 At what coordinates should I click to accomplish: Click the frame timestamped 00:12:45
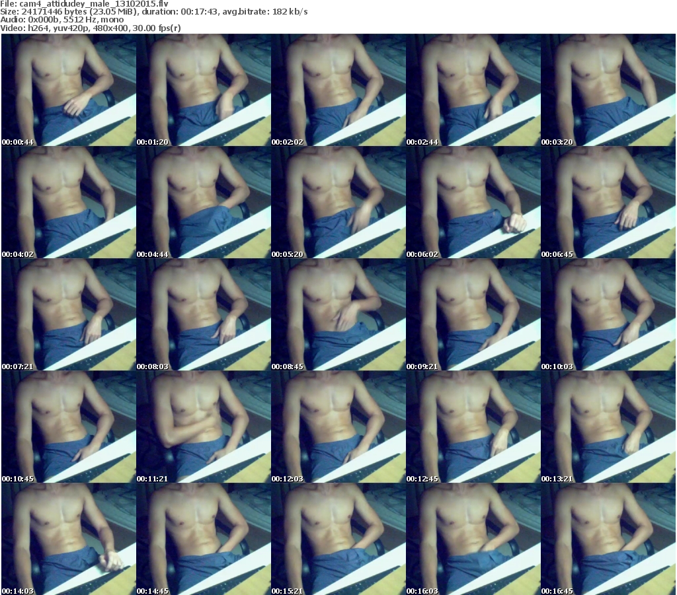point(473,427)
